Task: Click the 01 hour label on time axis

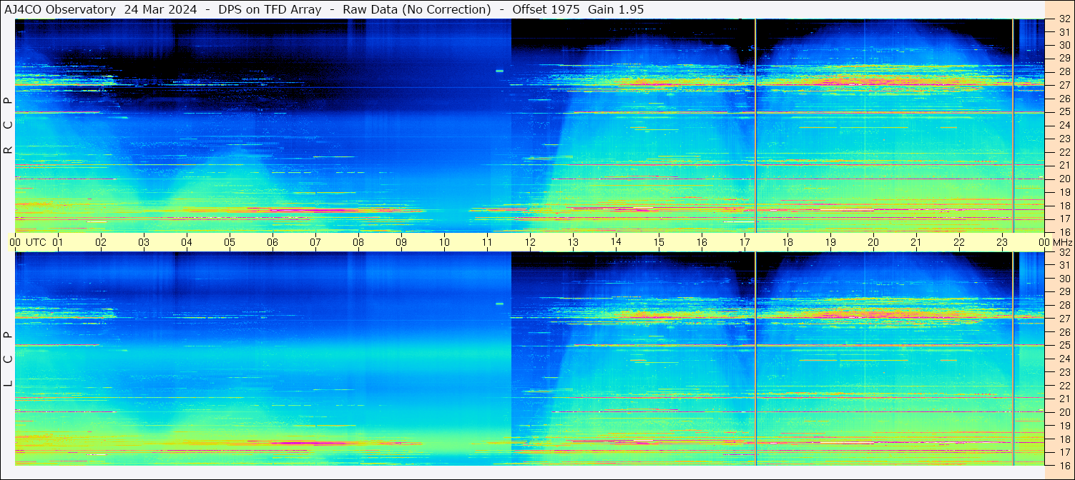Action: (x=58, y=242)
